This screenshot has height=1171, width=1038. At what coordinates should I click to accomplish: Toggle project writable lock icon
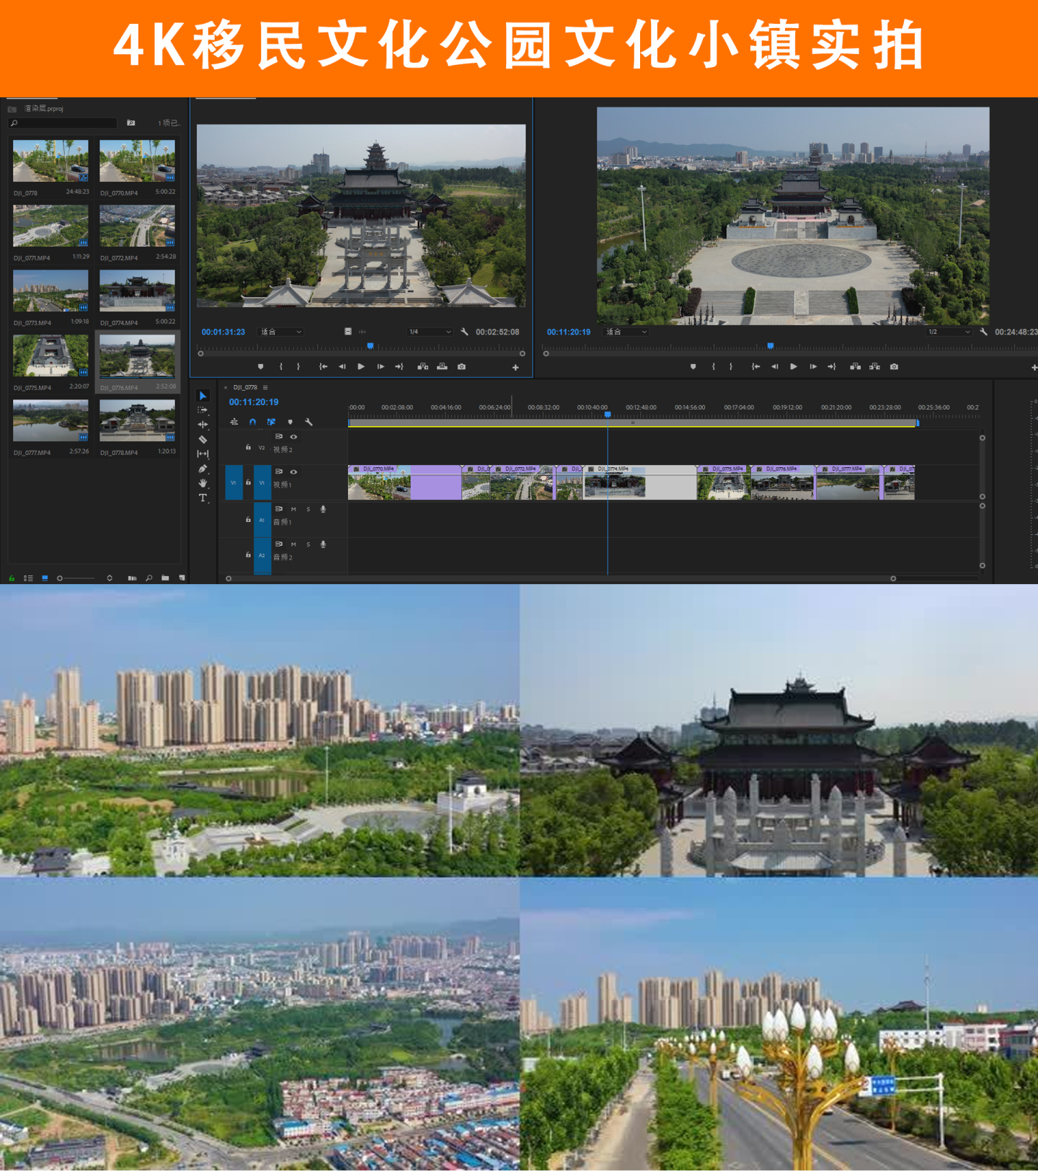point(12,578)
